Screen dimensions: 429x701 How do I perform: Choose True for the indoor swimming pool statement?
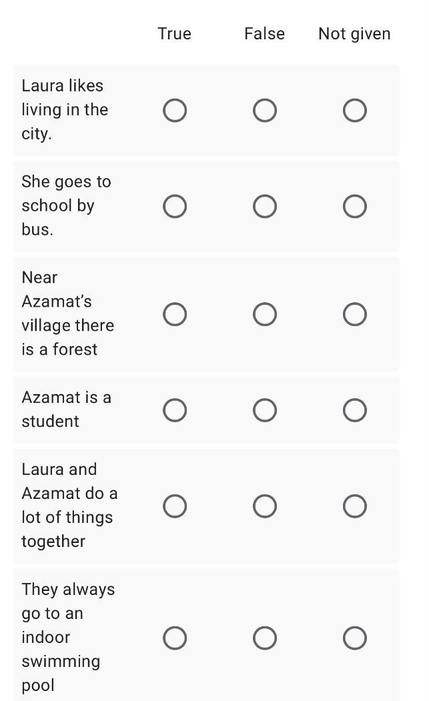tap(175, 638)
